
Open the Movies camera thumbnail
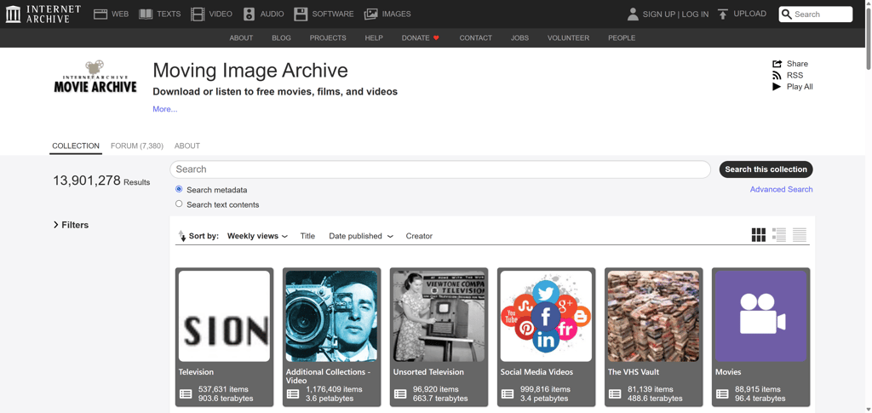point(760,316)
